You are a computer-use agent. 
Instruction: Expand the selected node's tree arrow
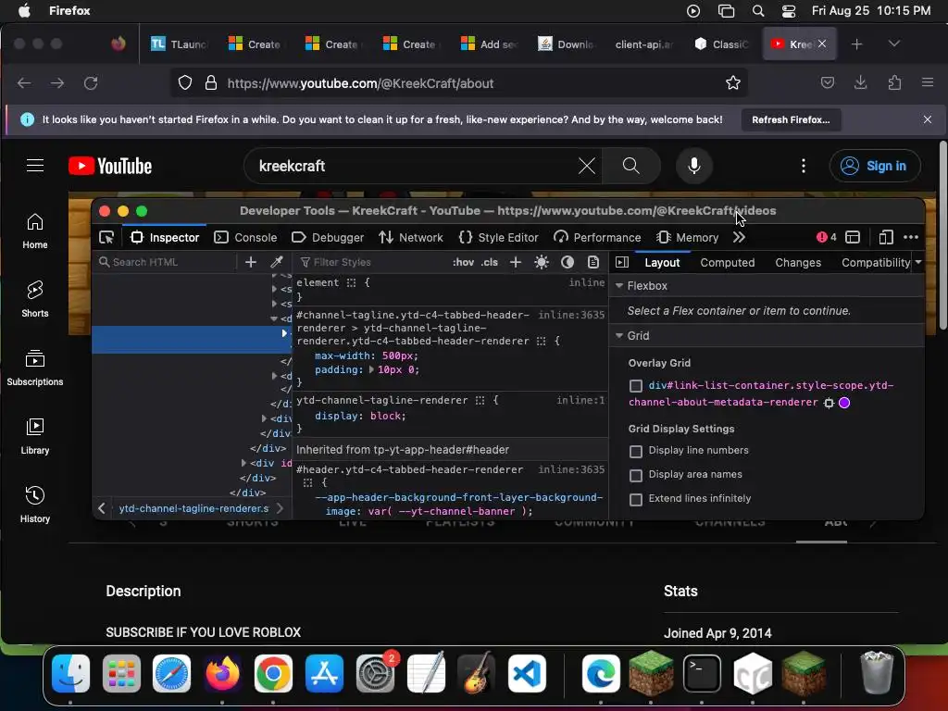(284, 333)
